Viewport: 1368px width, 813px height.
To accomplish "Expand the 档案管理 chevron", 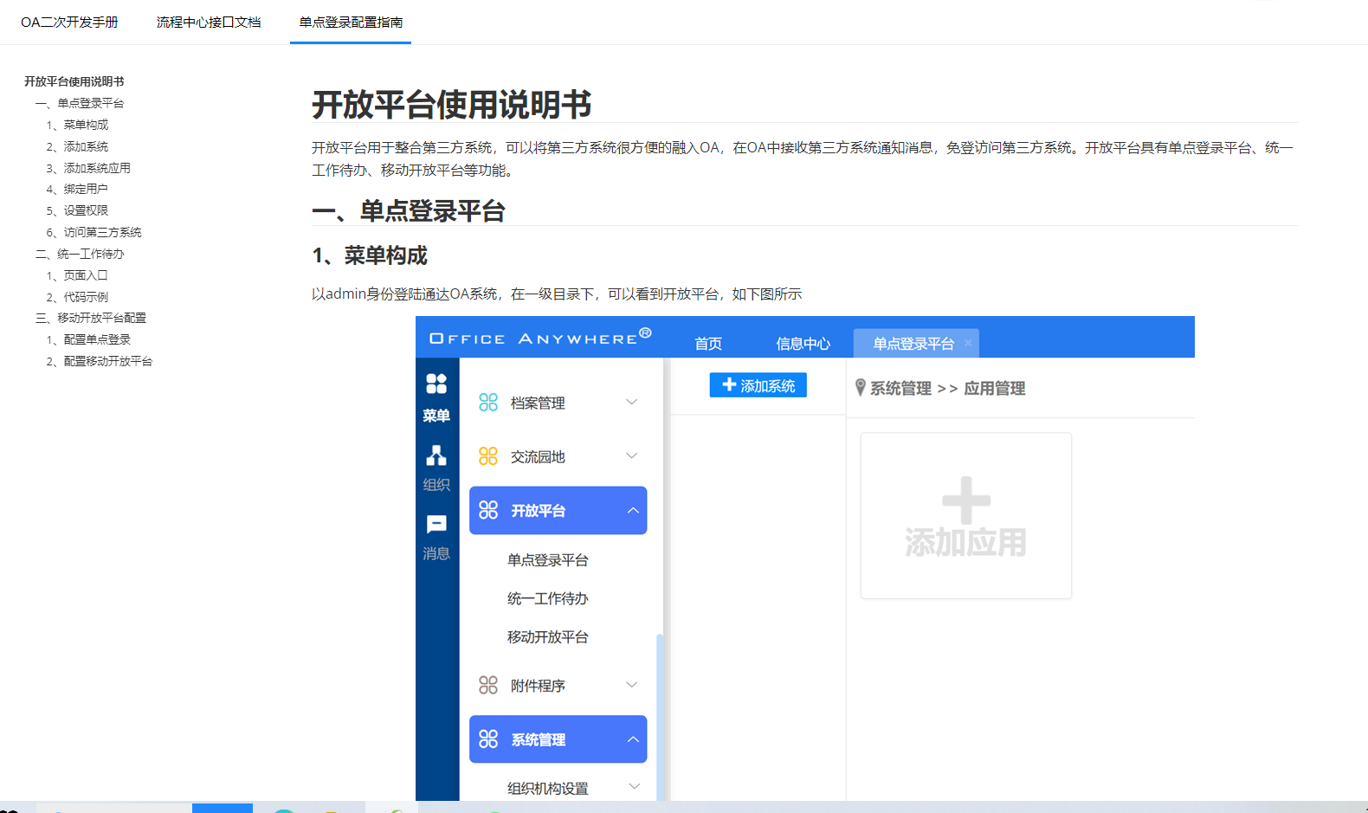I will pyautogui.click(x=632, y=403).
